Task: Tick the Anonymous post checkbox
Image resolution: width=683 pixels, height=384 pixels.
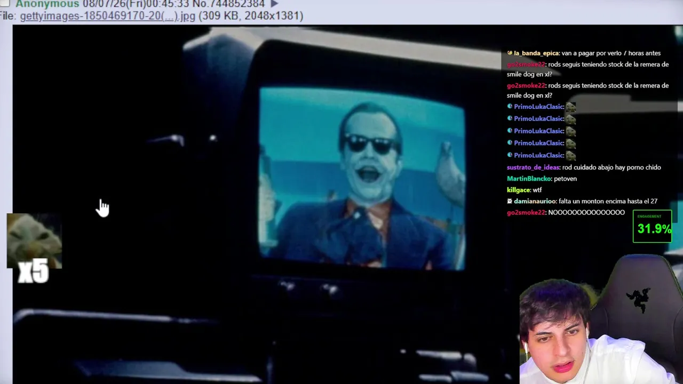Action: (5, 3)
